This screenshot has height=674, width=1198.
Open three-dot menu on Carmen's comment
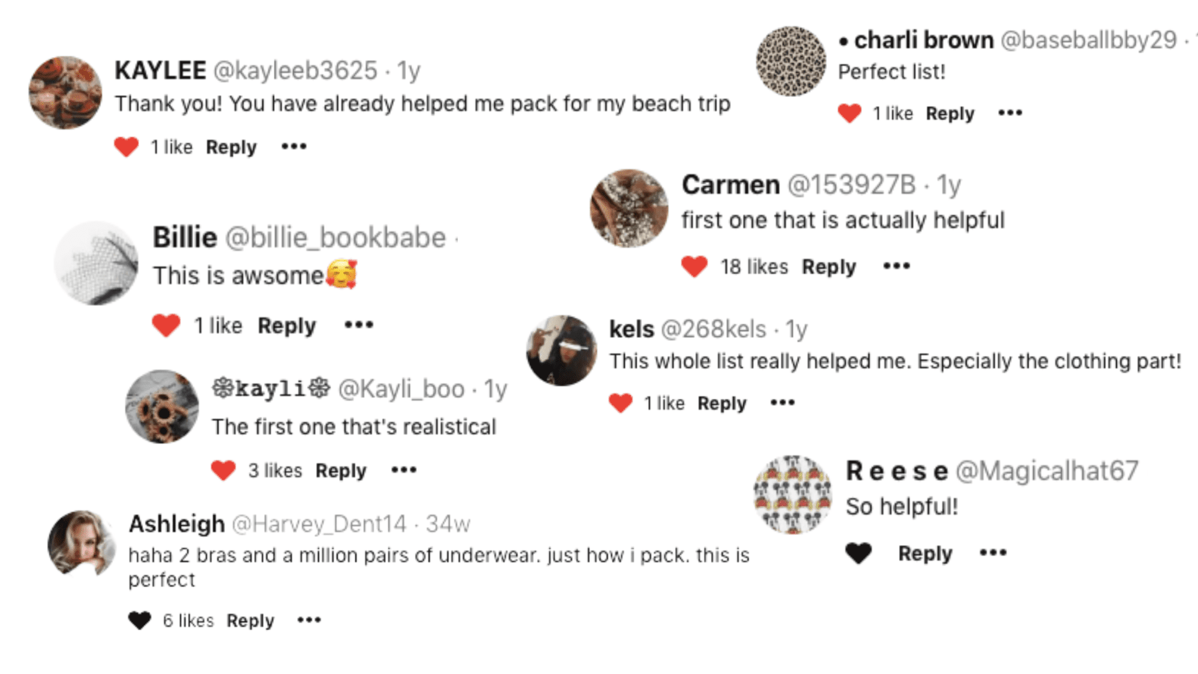click(x=896, y=266)
